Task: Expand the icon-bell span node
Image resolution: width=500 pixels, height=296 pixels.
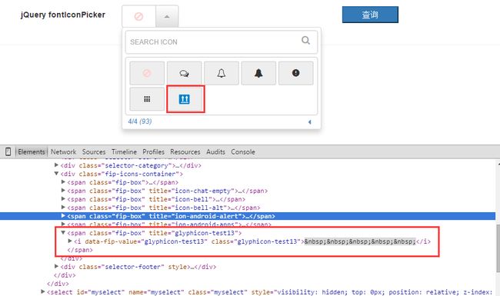Action: coord(63,199)
